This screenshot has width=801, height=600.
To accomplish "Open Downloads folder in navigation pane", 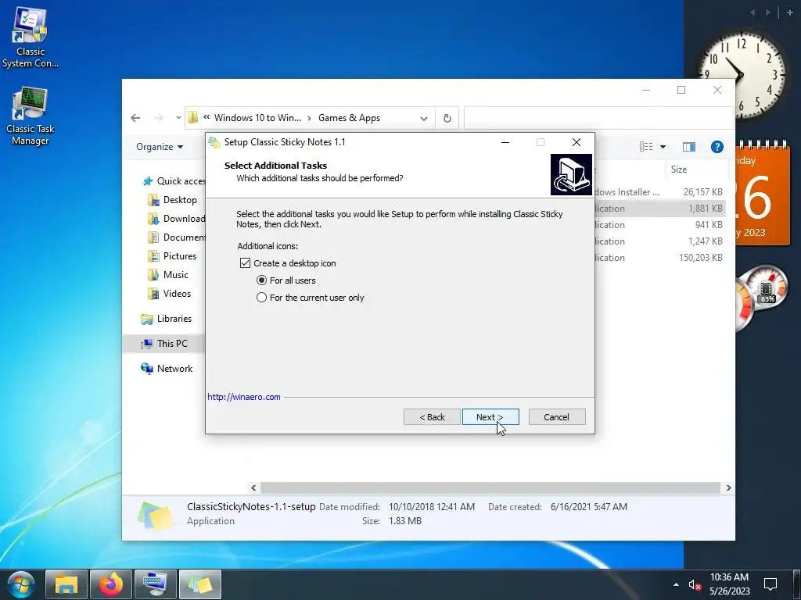I will tap(177, 219).
